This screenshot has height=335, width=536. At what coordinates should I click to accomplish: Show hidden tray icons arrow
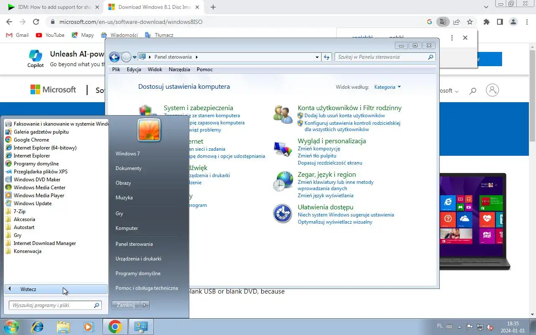click(460, 327)
